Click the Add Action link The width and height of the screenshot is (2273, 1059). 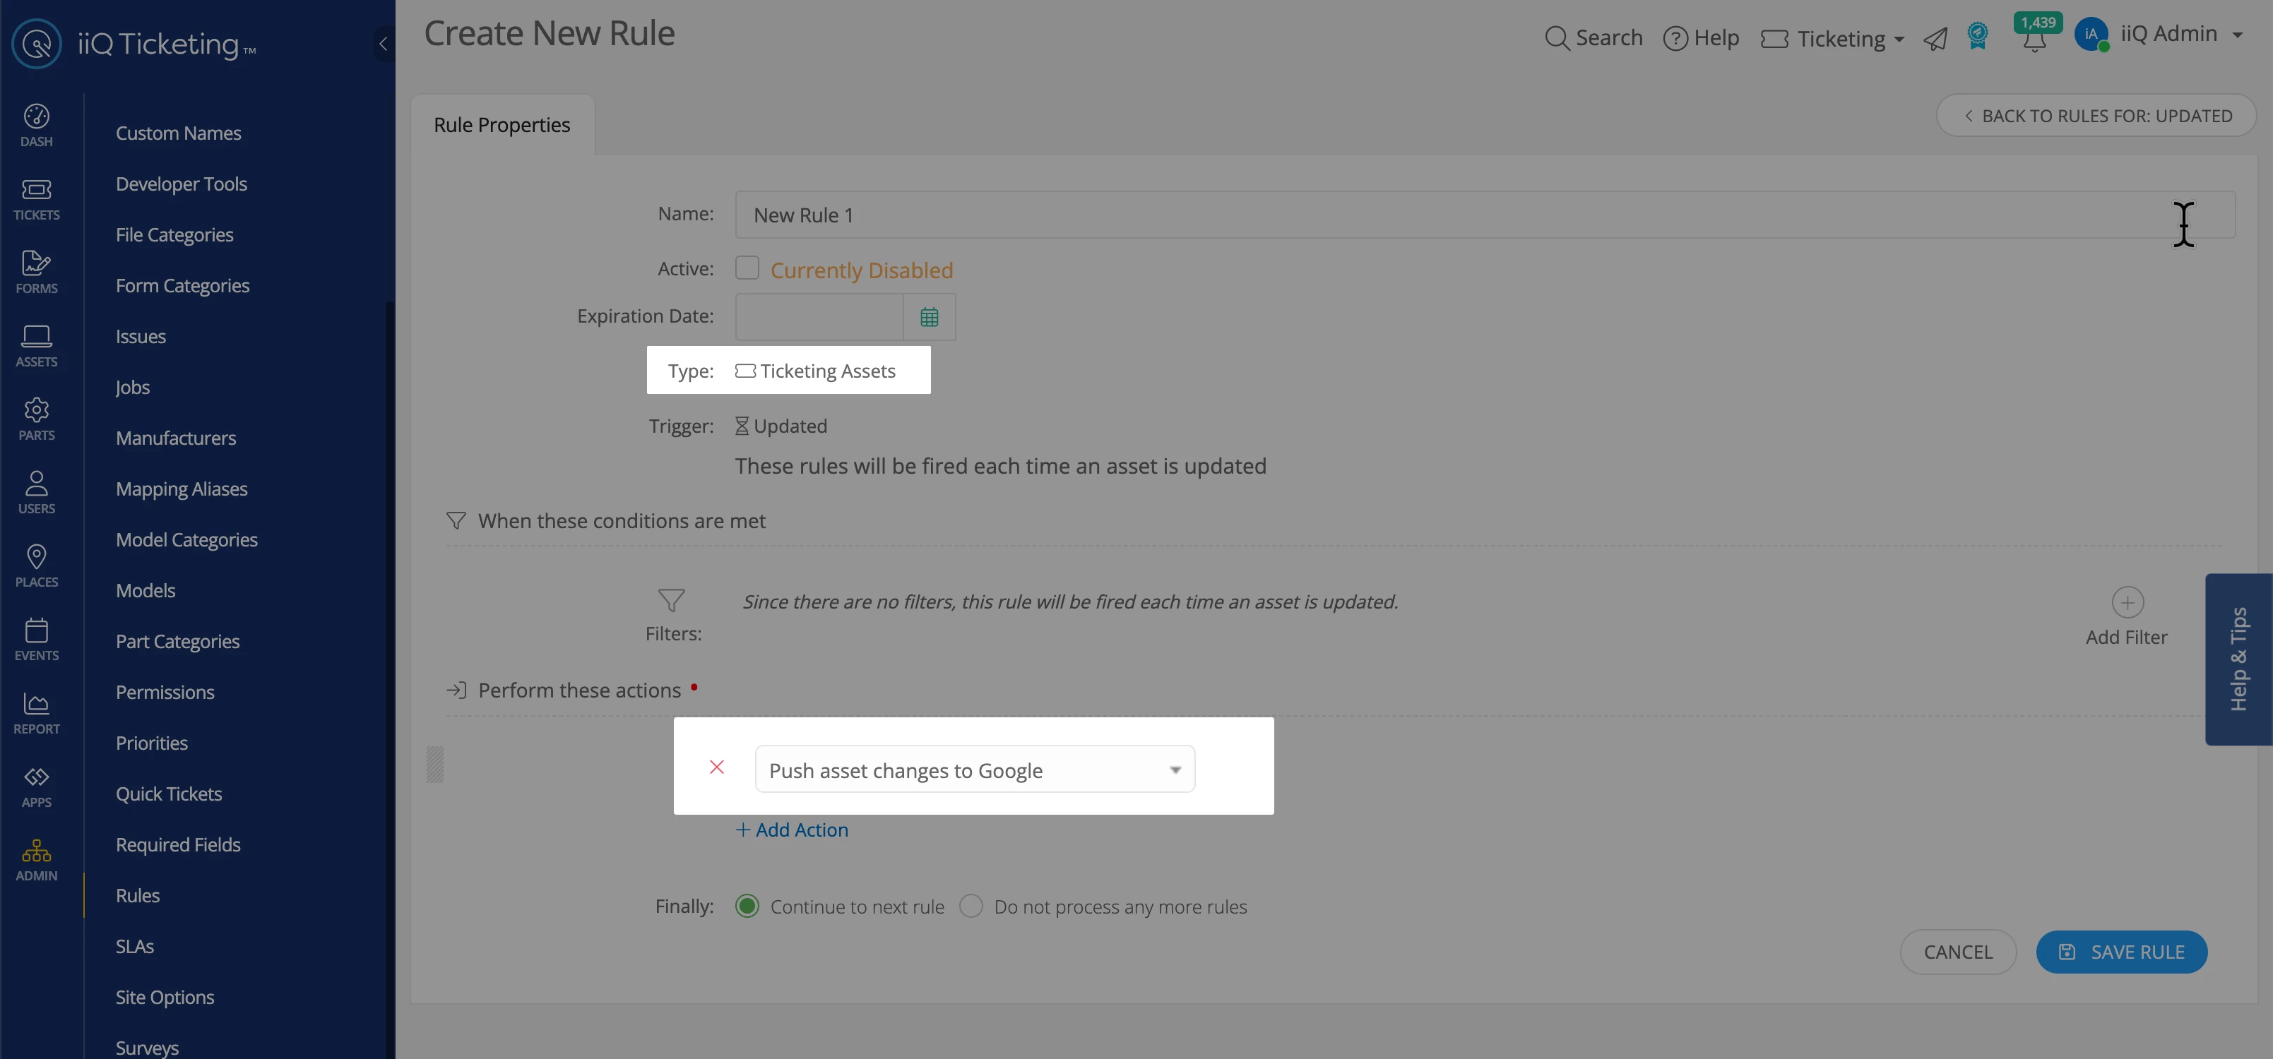[792, 830]
